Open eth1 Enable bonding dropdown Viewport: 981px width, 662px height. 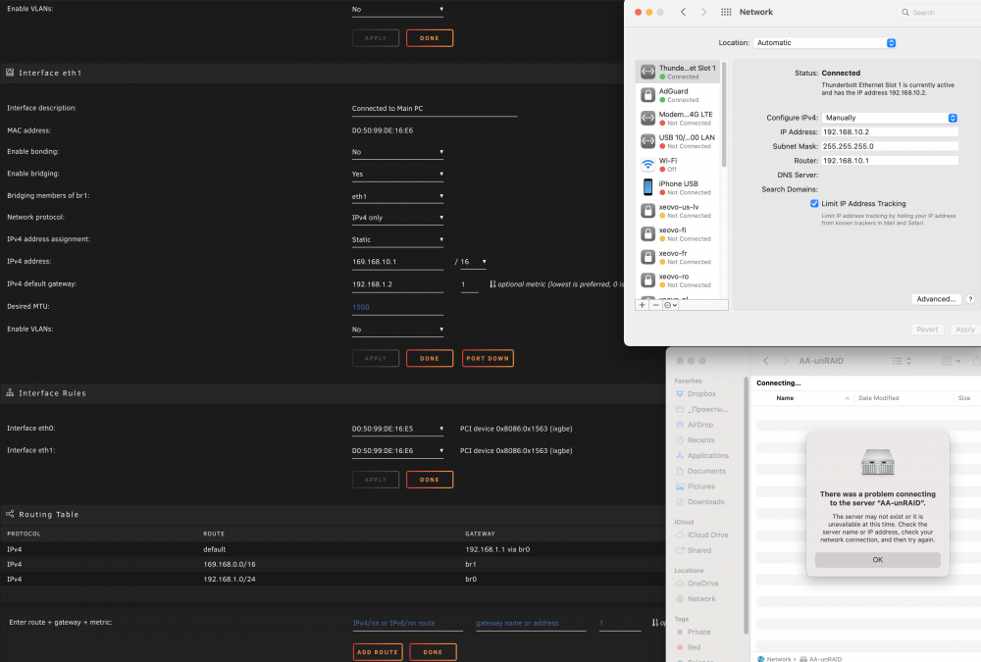coord(397,152)
